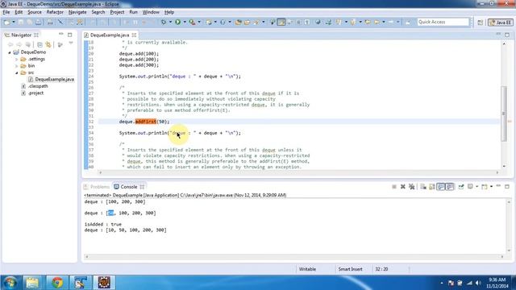
Task: Click Clear Console icon
Action: tap(423, 187)
